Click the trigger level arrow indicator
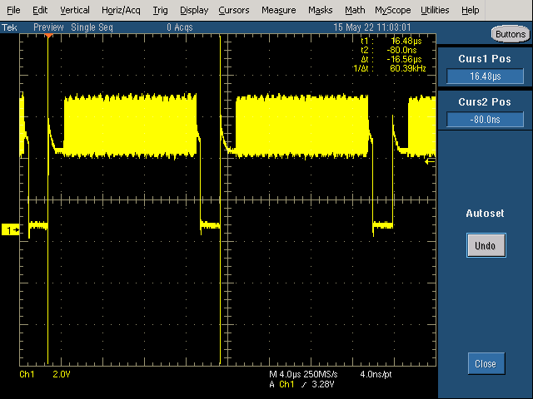 point(430,162)
